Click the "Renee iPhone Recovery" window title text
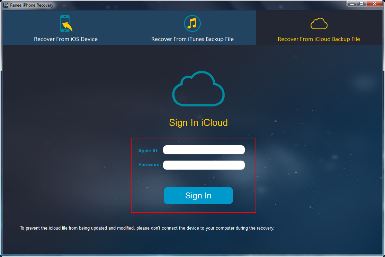385x257 pixels. 32,5
